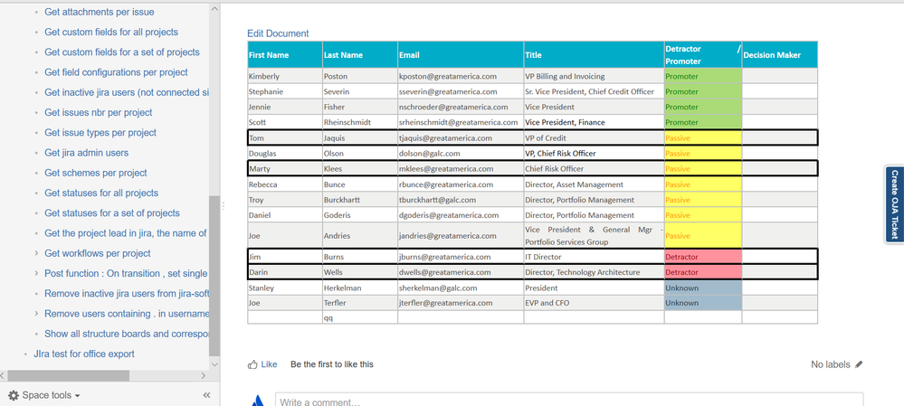Open Get inactive jira users page
Image resolution: width=904 pixels, height=406 pixels.
pos(127,92)
